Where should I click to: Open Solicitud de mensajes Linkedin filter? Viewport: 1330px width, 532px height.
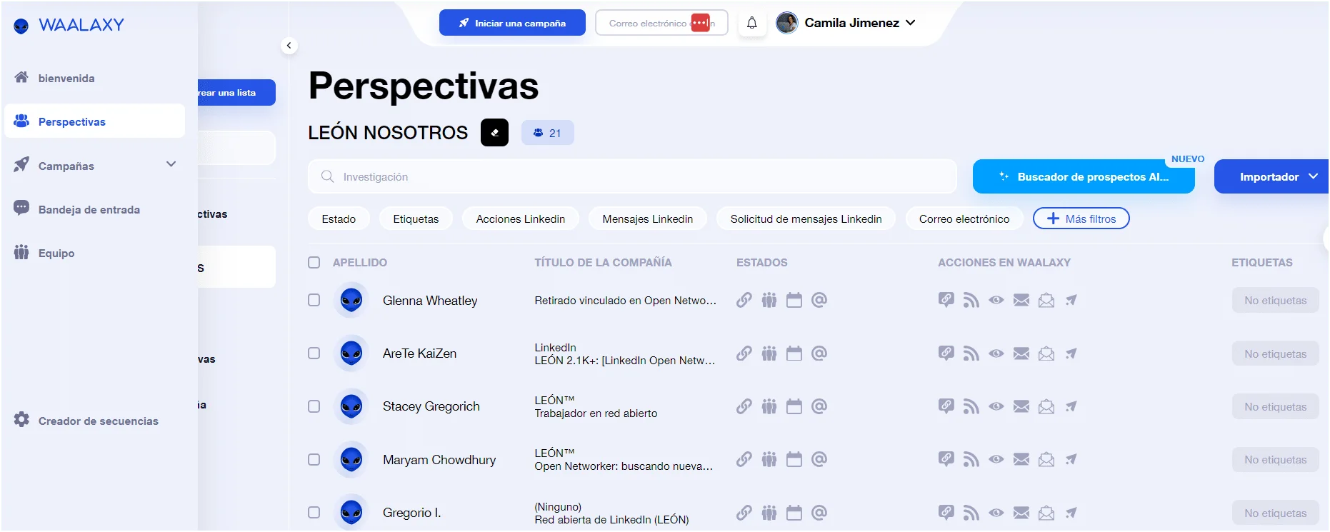coord(806,219)
